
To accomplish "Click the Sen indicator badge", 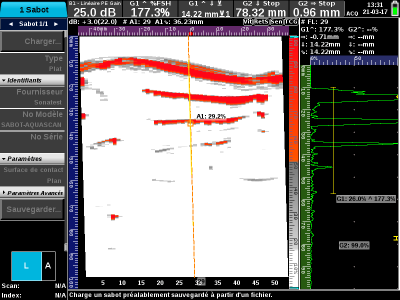I will coord(276,22).
